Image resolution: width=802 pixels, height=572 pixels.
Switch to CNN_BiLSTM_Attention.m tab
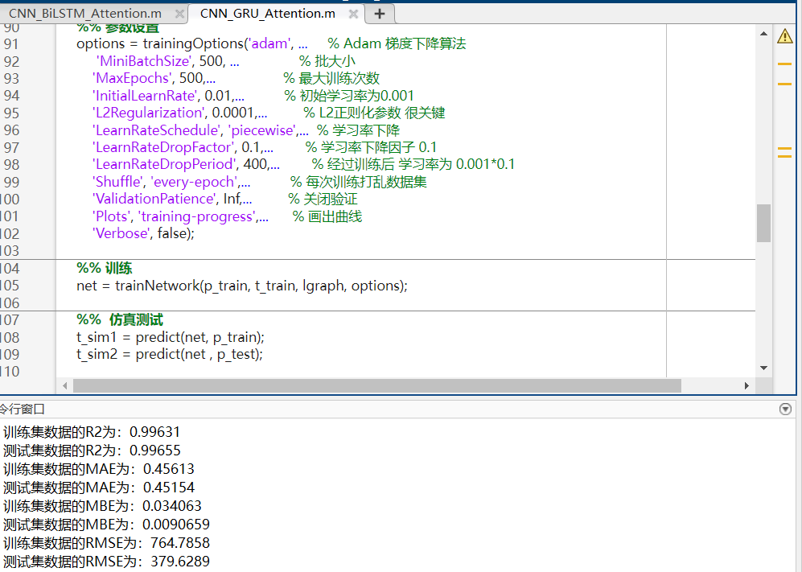coord(85,14)
